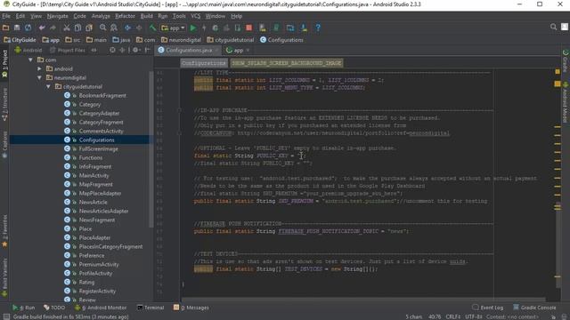Screen dimensions: 570x320
Task: Open the Gradle Console
Action: click(534, 308)
